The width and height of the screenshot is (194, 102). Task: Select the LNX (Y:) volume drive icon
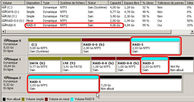[4, 16]
